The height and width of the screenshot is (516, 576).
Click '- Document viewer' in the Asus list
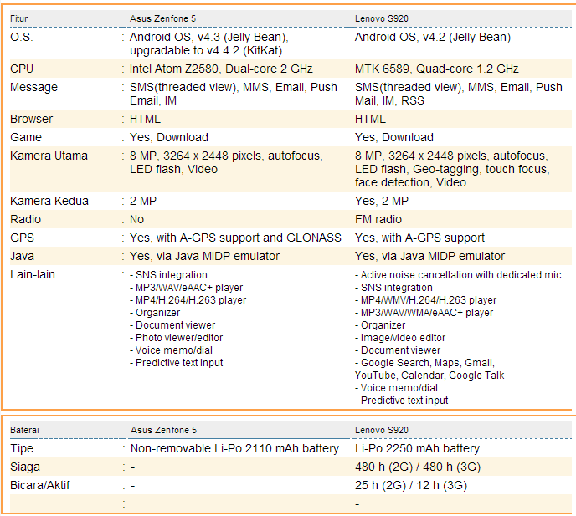tap(172, 325)
